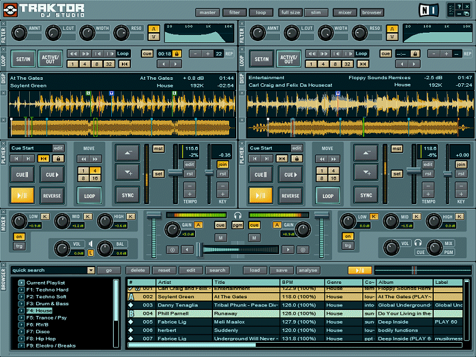
Task: Toggle the 'mst' master tempo button on the left deck
Action: [x=158, y=149]
